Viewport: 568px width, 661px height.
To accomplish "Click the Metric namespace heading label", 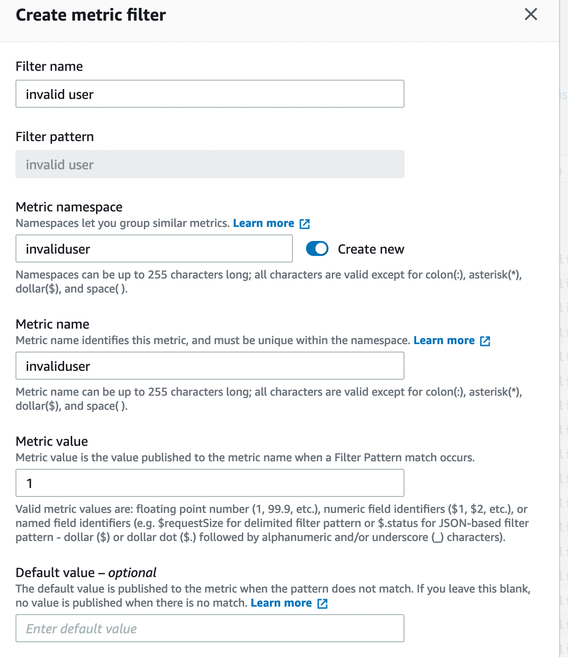I will coord(69,207).
